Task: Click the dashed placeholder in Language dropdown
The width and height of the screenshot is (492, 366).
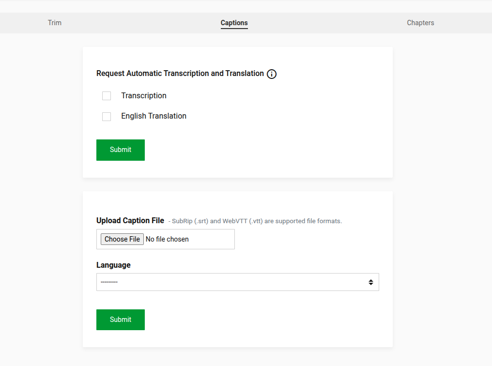Action: (x=109, y=282)
